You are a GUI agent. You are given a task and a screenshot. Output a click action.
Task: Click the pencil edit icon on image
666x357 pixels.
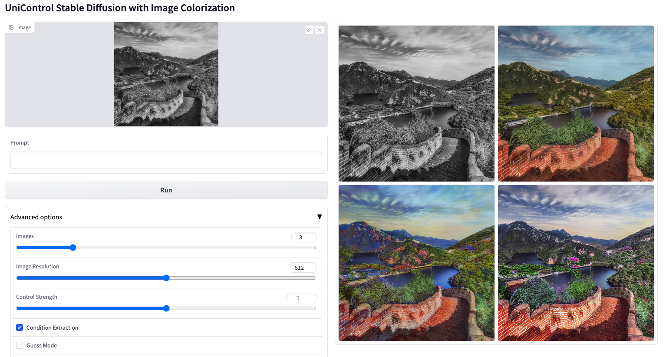(x=309, y=30)
